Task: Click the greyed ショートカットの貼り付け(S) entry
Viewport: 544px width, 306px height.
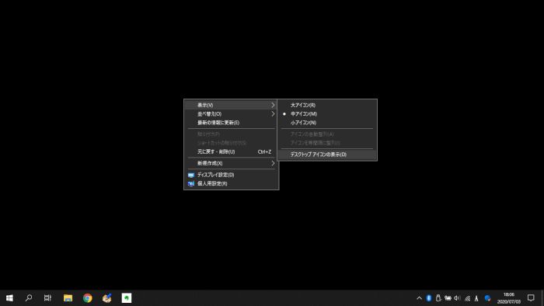Action: pyautogui.click(x=231, y=143)
